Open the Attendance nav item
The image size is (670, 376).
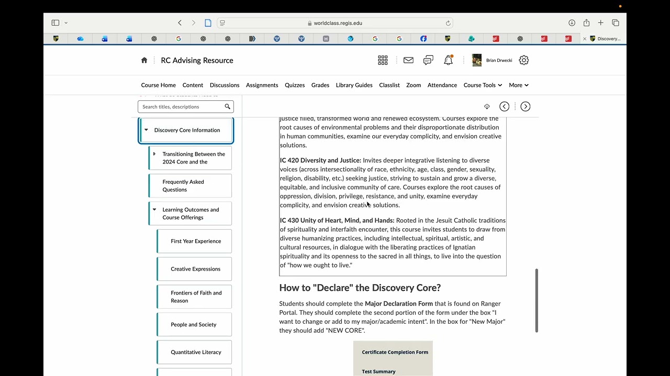[x=442, y=85]
